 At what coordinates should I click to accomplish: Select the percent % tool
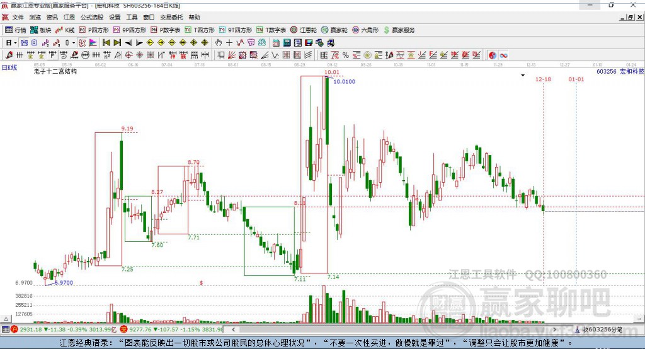346,55
